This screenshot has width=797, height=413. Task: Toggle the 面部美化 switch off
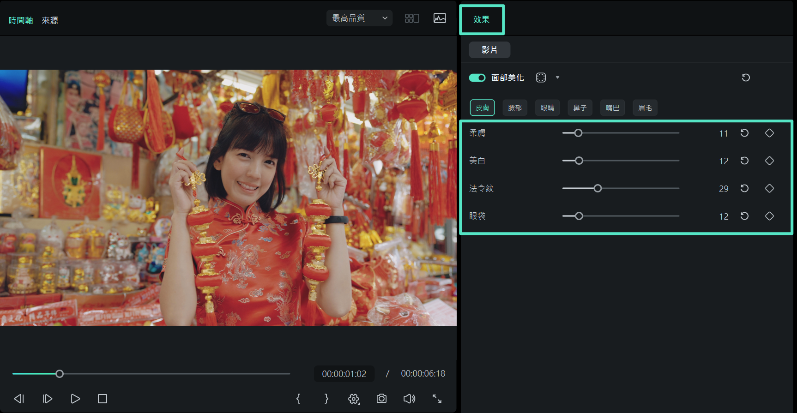[x=477, y=78]
